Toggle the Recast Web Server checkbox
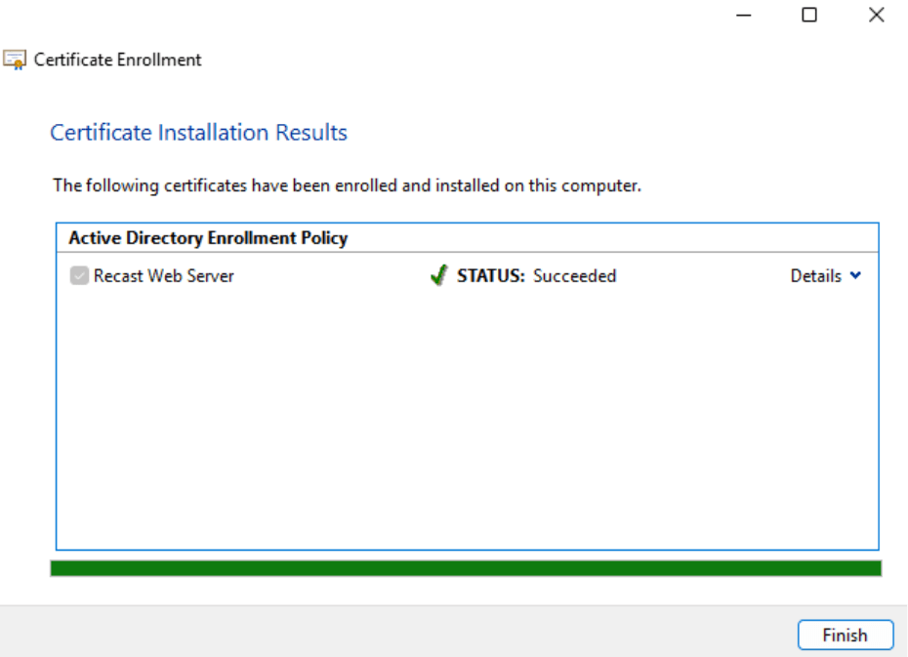Image resolution: width=908 pixels, height=657 pixels. [x=79, y=276]
